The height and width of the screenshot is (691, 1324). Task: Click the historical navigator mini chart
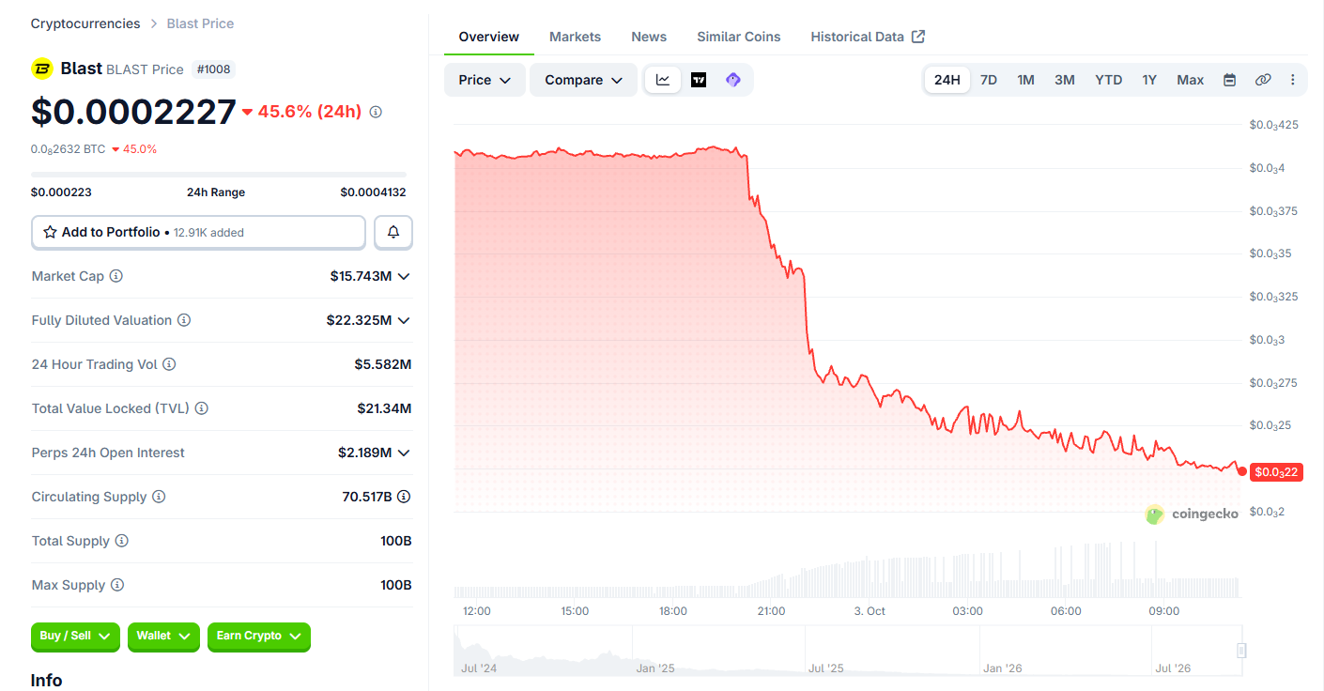tap(847, 651)
